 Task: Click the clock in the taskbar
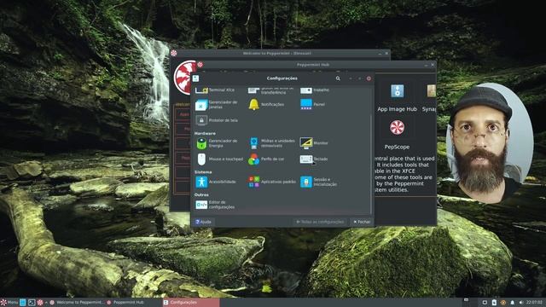tap(534, 303)
